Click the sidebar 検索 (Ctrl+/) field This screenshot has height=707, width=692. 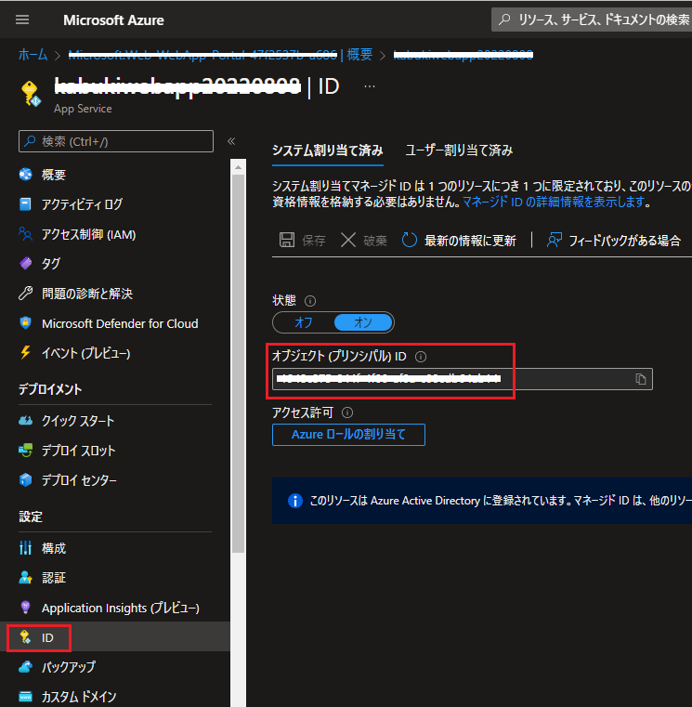(x=116, y=141)
